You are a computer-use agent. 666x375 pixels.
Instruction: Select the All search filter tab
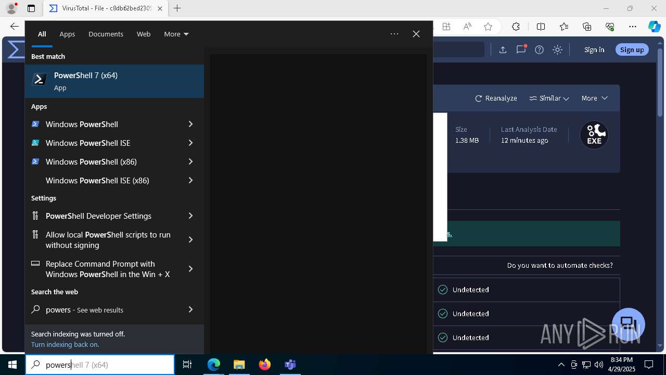[42, 34]
